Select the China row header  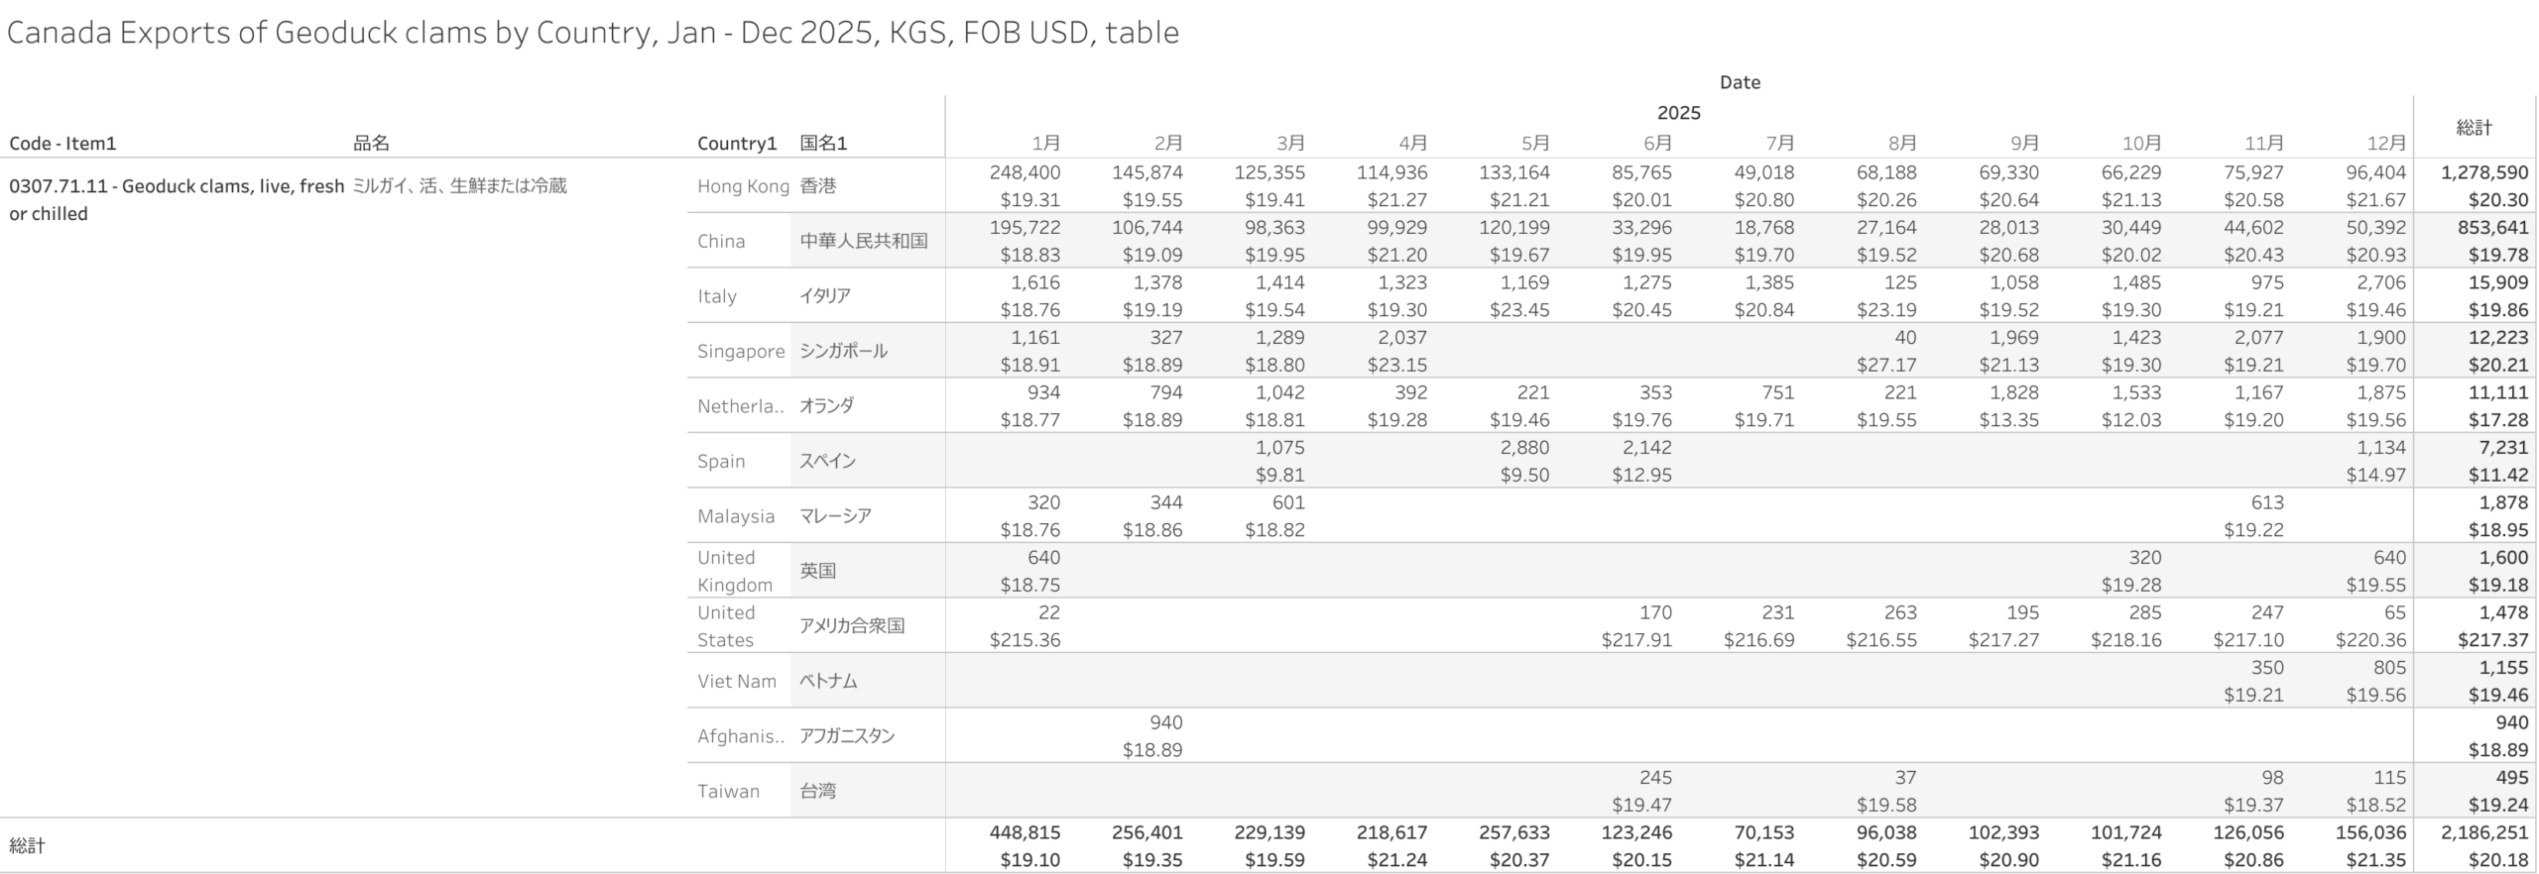point(721,241)
